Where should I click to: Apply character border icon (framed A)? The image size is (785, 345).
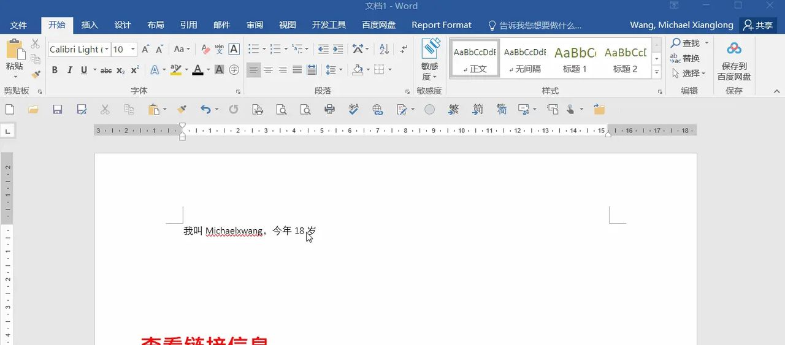(x=234, y=49)
